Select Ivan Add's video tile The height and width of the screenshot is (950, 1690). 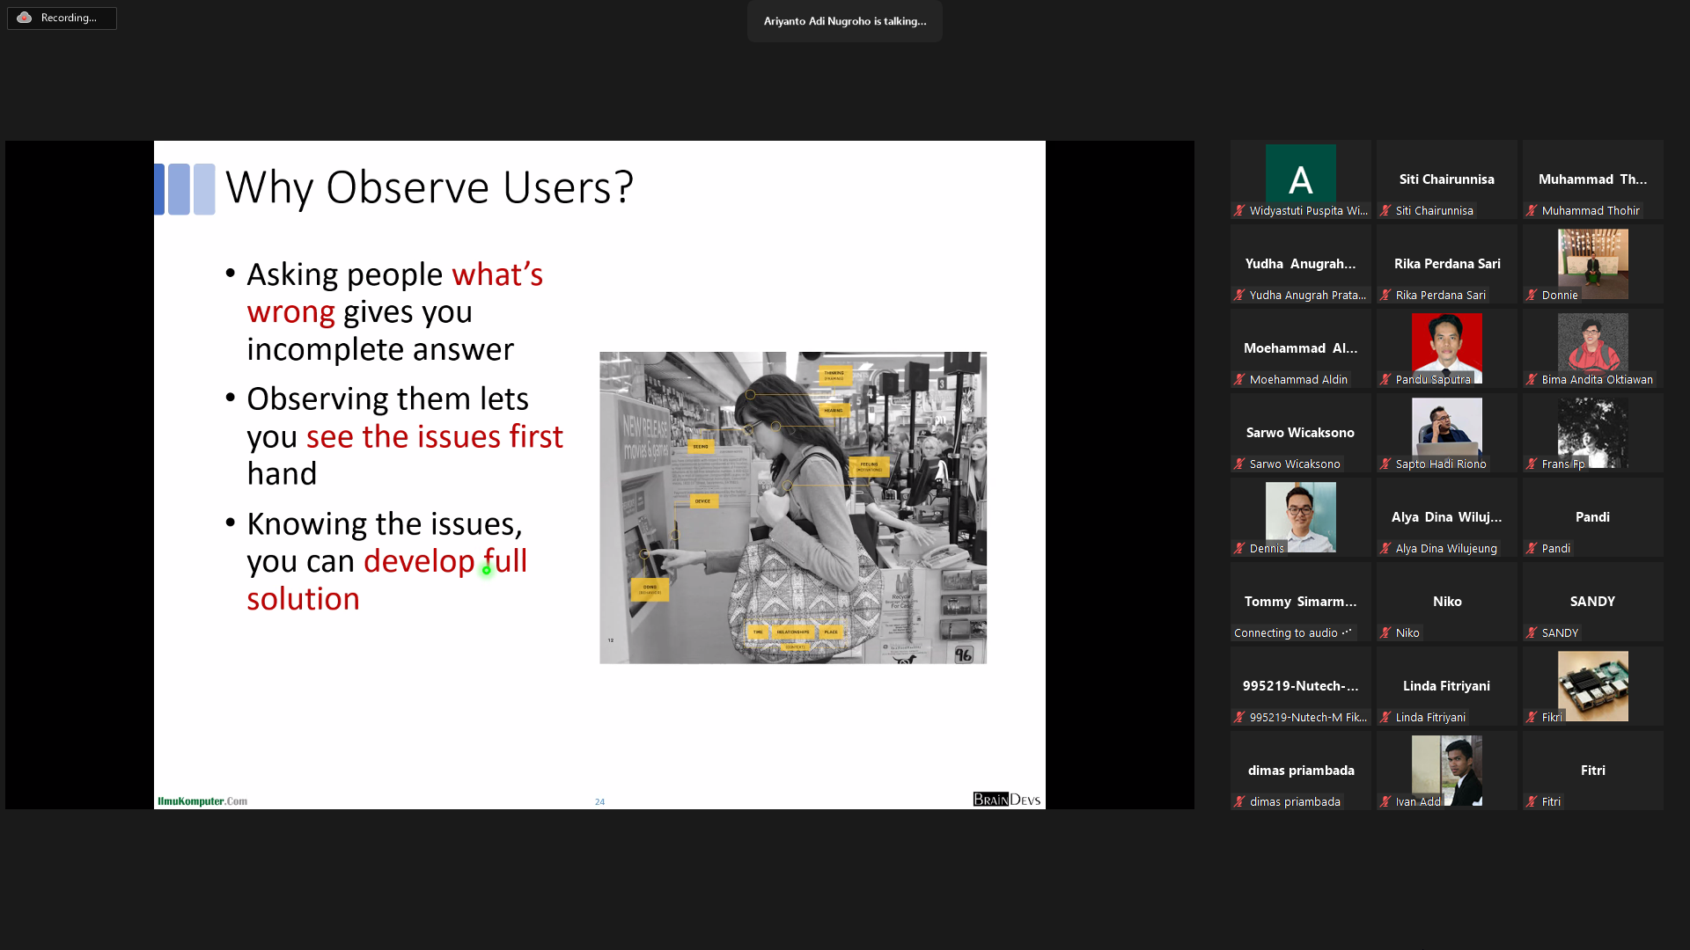point(1446,769)
